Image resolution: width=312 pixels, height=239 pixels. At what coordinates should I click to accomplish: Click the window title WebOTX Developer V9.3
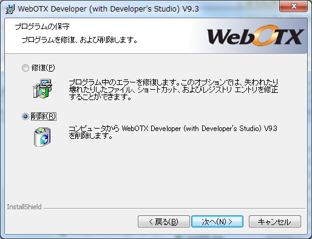(x=109, y=9)
